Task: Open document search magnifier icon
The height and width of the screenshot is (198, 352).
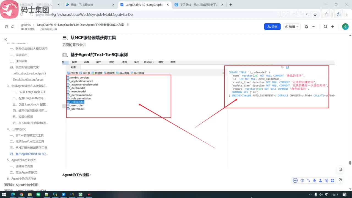Action: pyautogui.click(x=326, y=27)
